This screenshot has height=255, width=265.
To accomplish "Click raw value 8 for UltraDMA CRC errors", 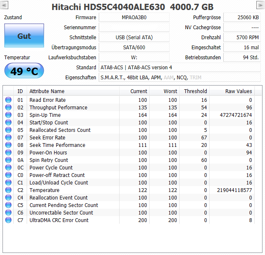I will (250, 220).
